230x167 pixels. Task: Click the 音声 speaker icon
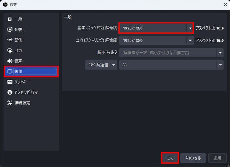pyautogui.click(x=10, y=61)
